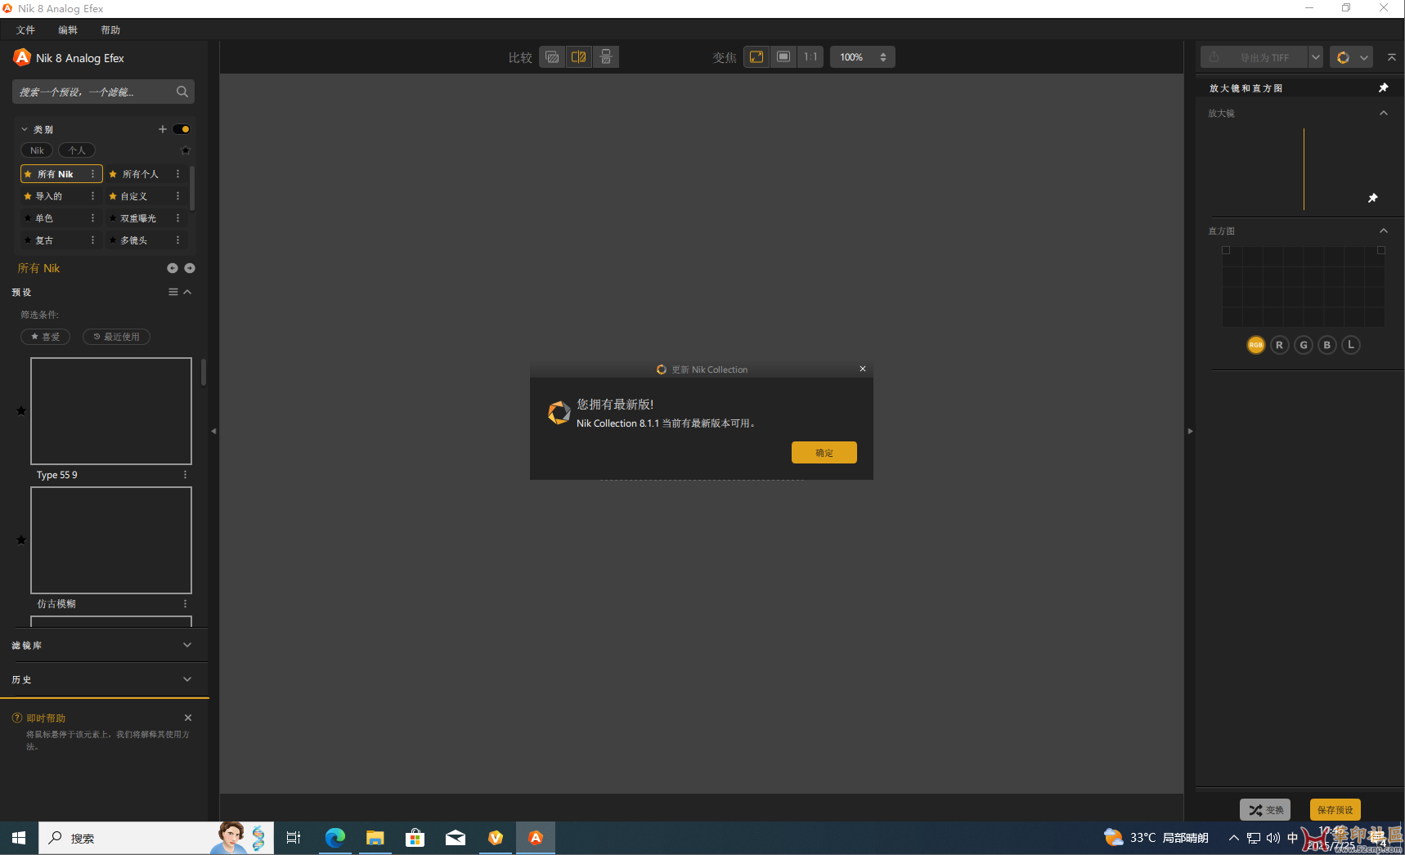Expand the 历史 history section
The width and height of the screenshot is (1405, 855).
pos(187,679)
